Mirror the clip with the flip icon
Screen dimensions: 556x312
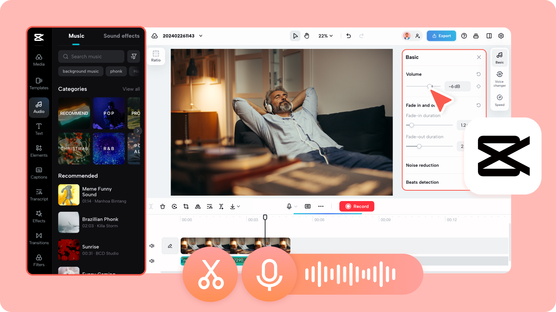198,206
